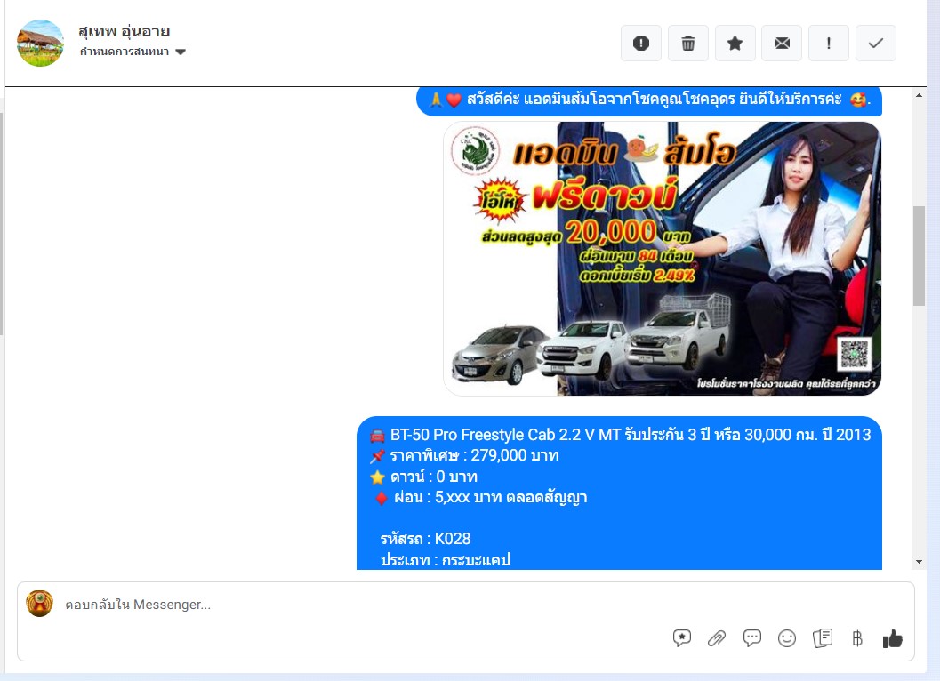Select ประเภท : กระบะแคป text
Screen dimensions: 940x681
(x=446, y=560)
